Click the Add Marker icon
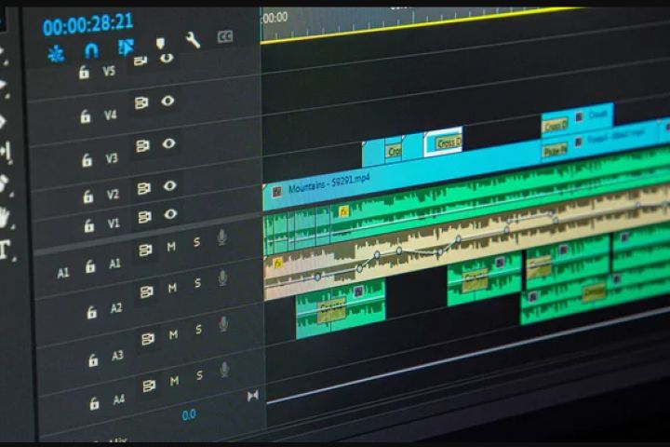Viewport: 670px width, 447px height. coord(160,43)
